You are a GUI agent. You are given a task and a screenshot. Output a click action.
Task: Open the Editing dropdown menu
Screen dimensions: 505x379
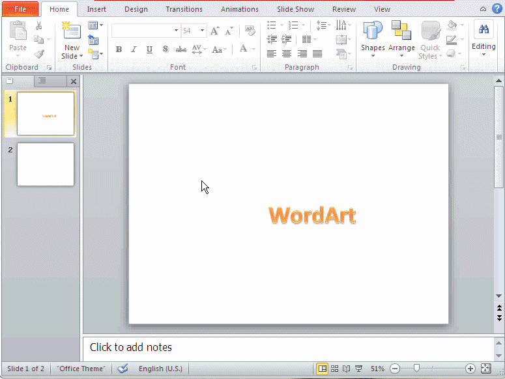click(x=483, y=39)
